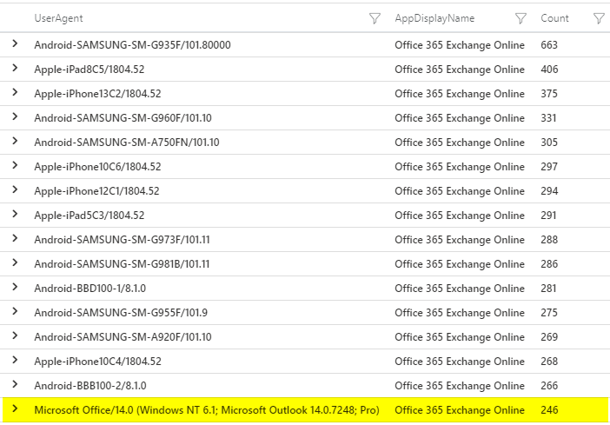Click the count value 288
The image size is (610, 425).
pyautogui.click(x=549, y=240)
